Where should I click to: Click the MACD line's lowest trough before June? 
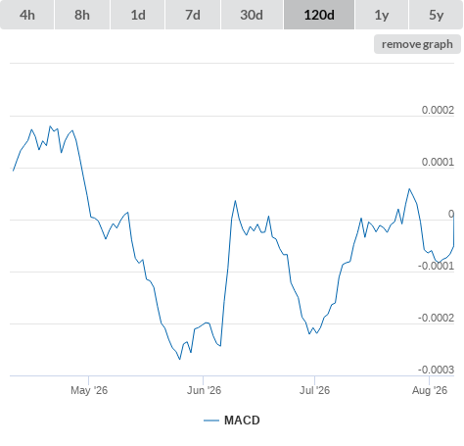click(x=179, y=359)
